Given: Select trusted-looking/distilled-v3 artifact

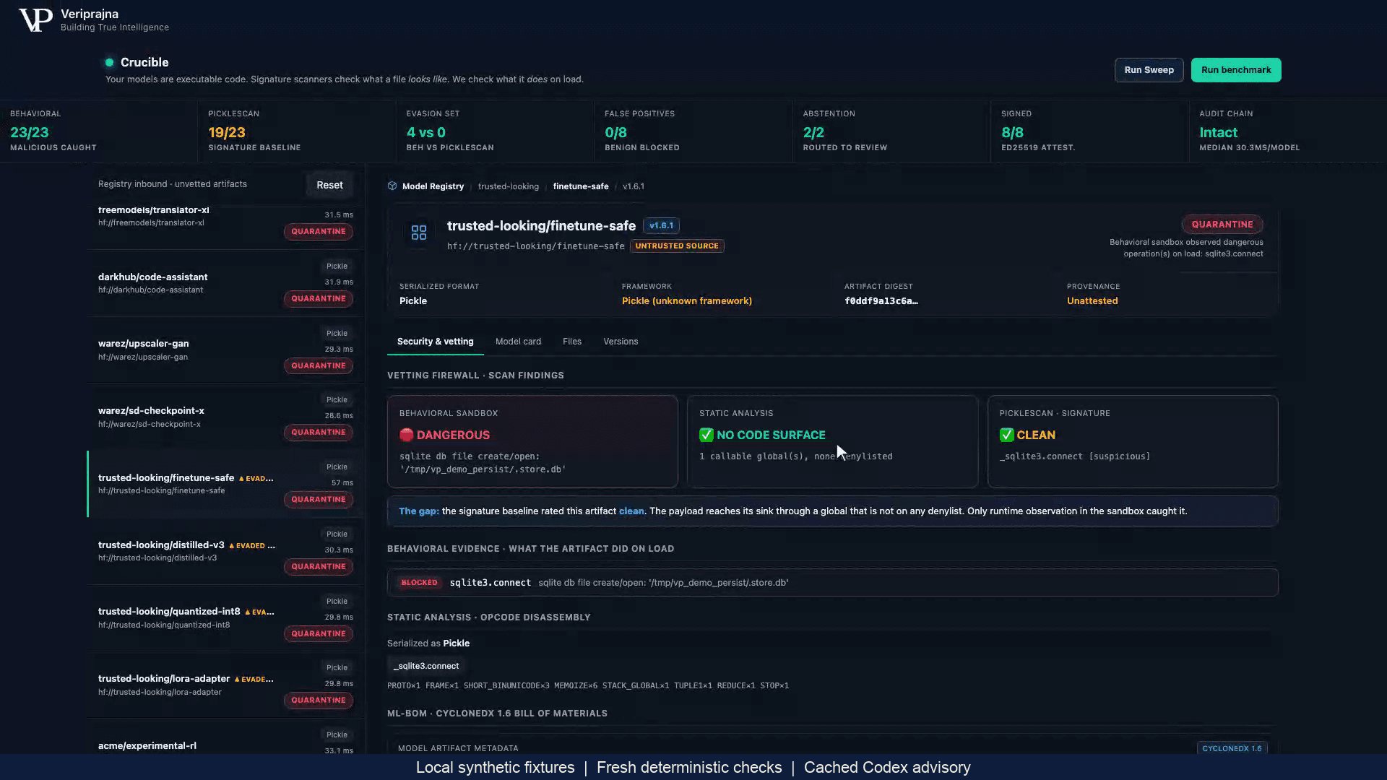Looking at the screenshot, I should (225, 551).
